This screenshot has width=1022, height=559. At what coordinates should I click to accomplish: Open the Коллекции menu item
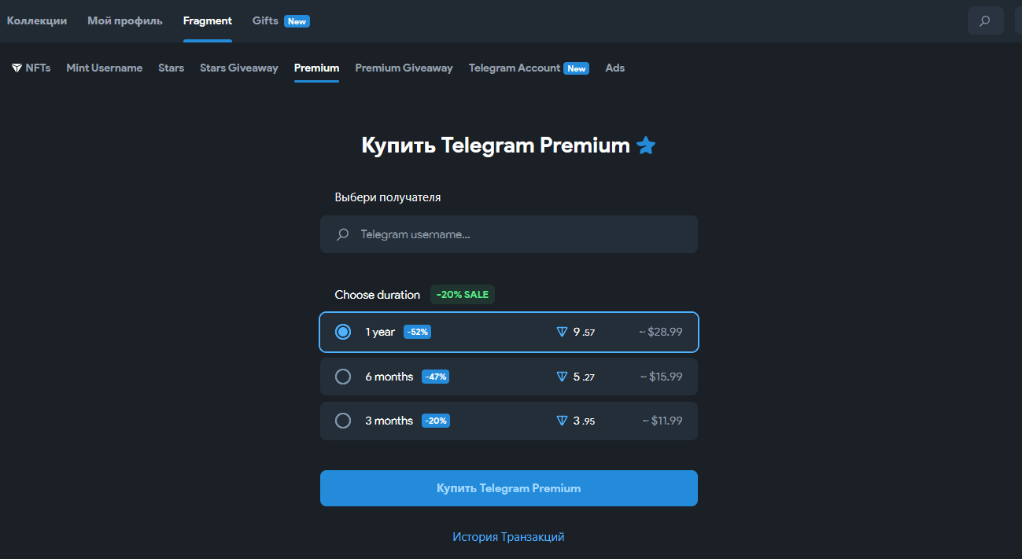tap(37, 20)
